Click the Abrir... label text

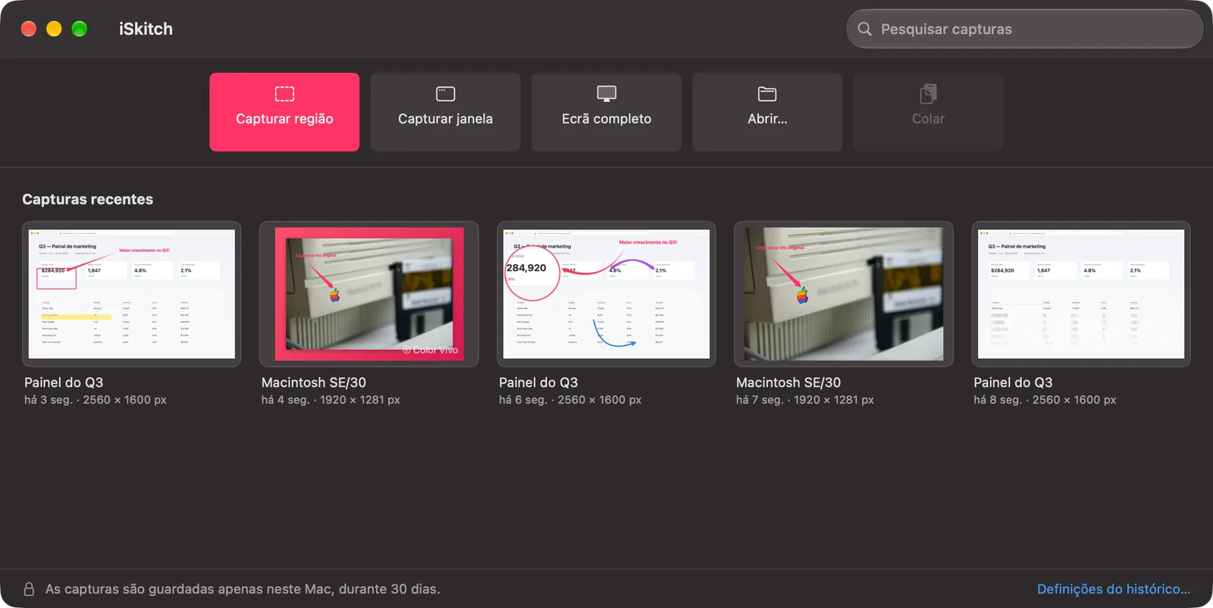click(x=767, y=119)
